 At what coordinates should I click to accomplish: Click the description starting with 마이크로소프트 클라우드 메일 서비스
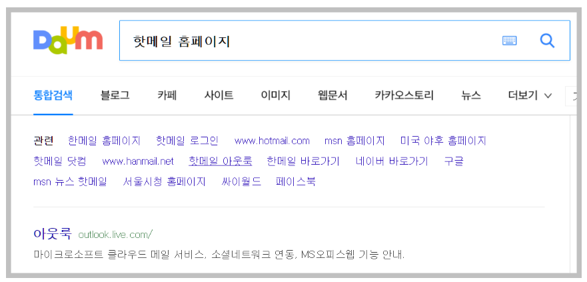(219, 255)
